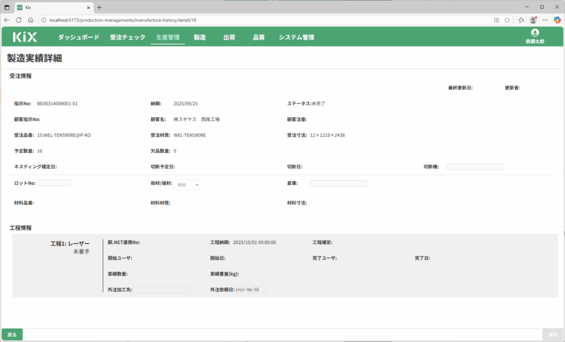Open the browser profile avatar
The width and height of the screenshot is (565, 342).
click(533, 20)
